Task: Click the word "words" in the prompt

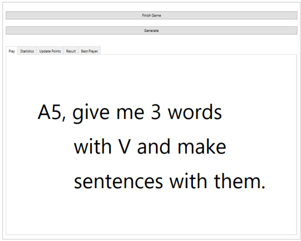Action: [x=195, y=113]
